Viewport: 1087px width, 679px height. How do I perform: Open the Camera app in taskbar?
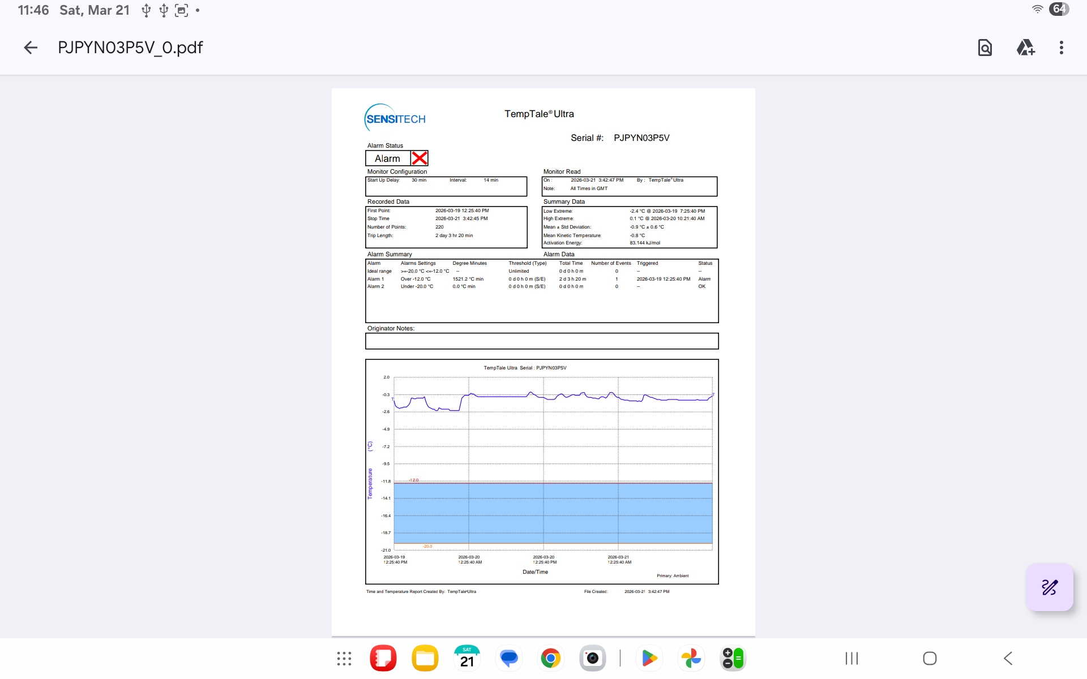point(593,659)
